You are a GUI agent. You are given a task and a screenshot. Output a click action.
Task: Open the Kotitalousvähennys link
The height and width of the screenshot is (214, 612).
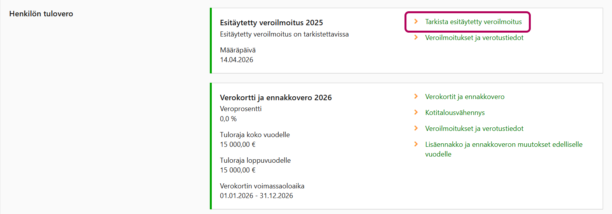[455, 113]
